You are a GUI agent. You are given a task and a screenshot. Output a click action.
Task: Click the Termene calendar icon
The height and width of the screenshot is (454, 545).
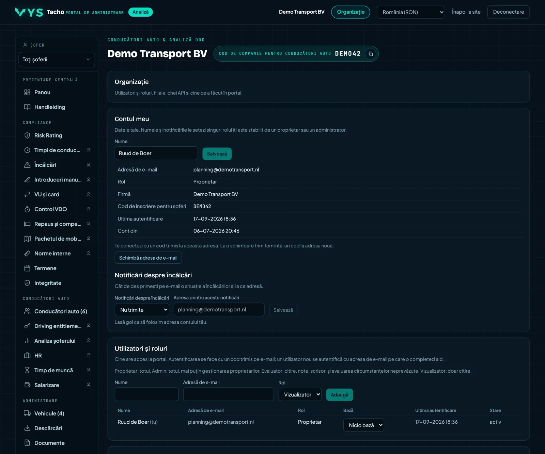(x=27, y=268)
